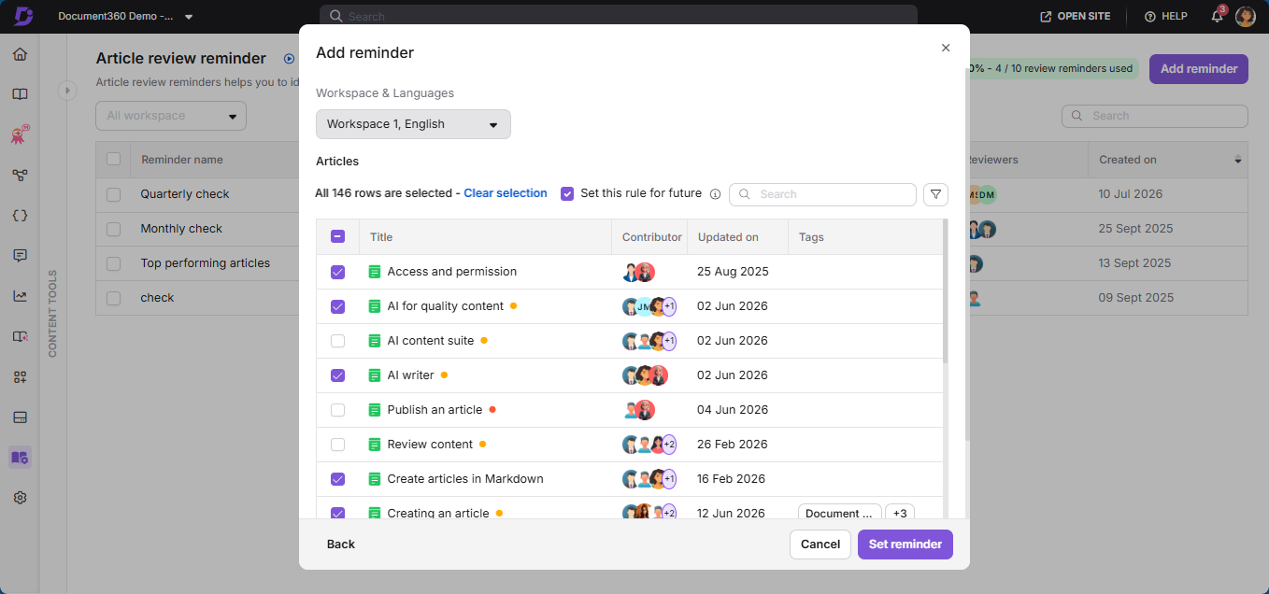
Task: Open the All workspace dropdown
Action: coord(171,116)
